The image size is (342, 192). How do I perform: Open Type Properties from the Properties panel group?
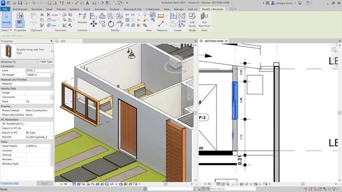tap(20, 15)
